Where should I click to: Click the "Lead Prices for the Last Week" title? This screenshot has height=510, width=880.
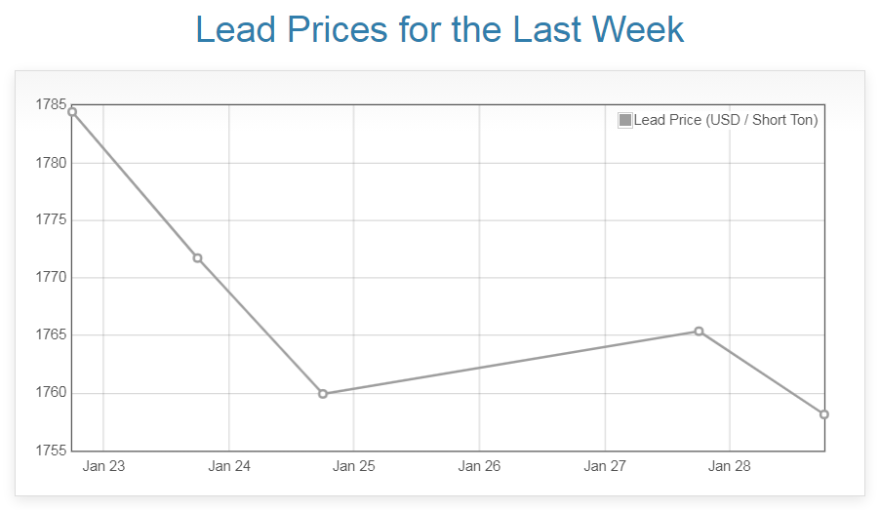[x=439, y=29]
